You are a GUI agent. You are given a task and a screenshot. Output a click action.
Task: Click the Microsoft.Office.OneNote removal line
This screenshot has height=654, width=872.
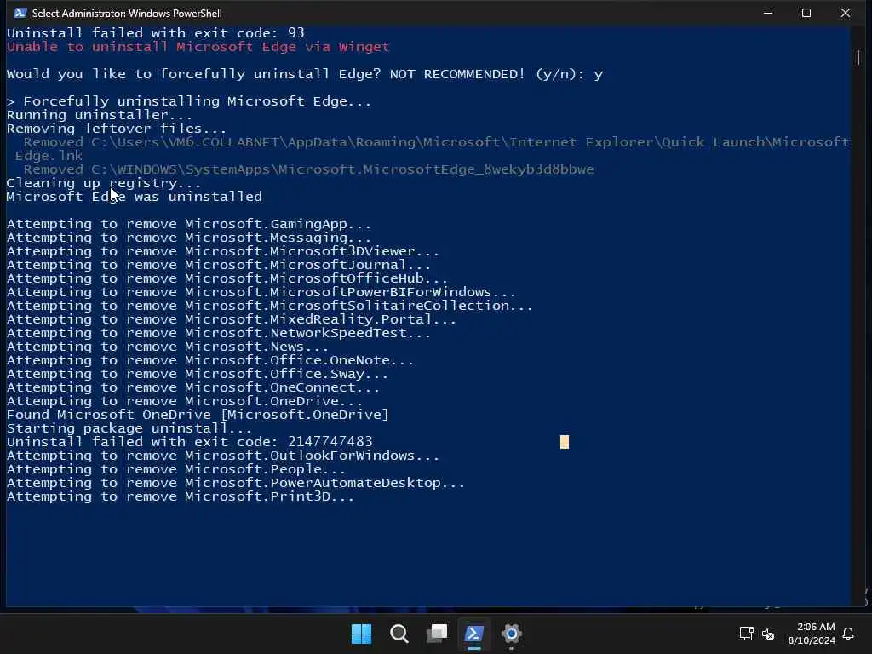(210, 360)
